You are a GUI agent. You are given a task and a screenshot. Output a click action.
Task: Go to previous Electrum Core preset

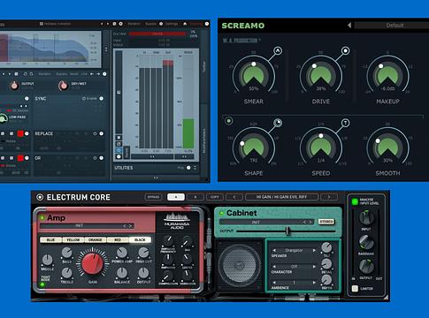(234, 197)
